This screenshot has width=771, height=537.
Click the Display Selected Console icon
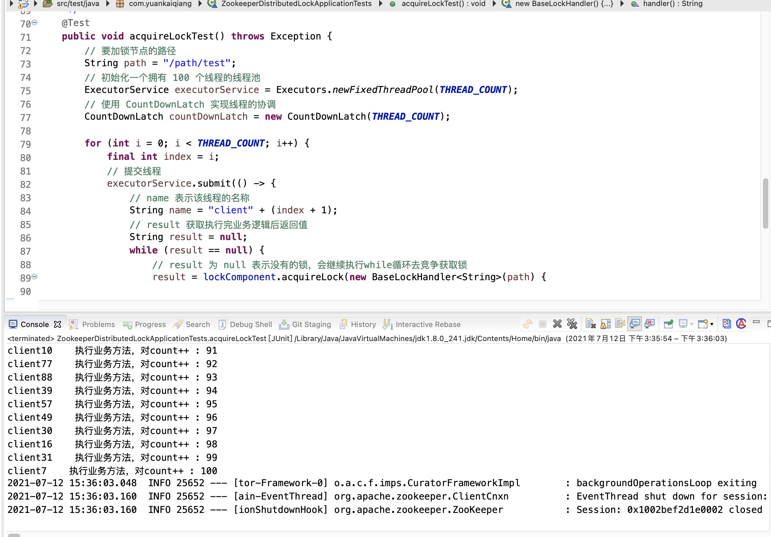pos(683,324)
